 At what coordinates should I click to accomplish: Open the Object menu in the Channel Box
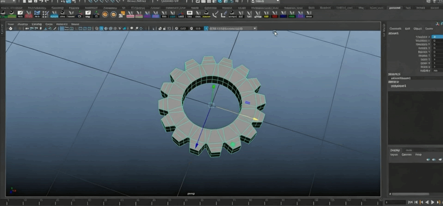(418, 28)
